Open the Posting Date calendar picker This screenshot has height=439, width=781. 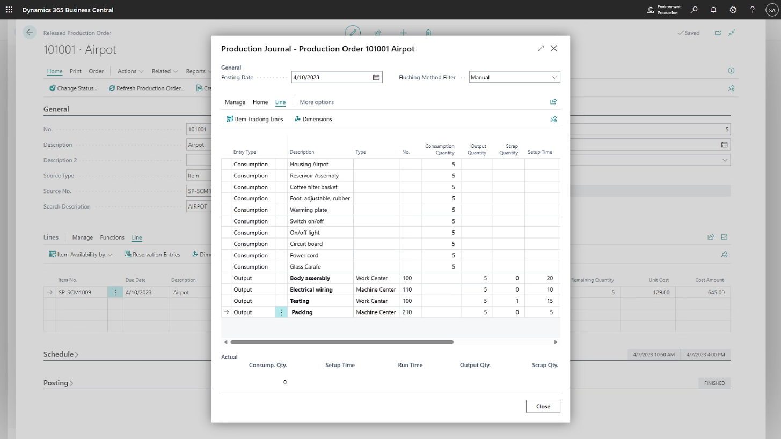pyautogui.click(x=375, y=77)
